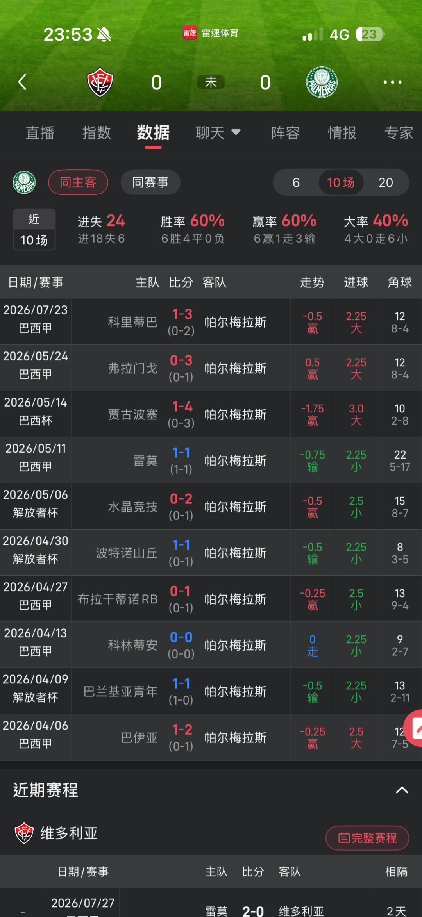This screenshot has height=917, width=422.
Task: Open the 完整赛程 full schedule button
Action: pos(367,838)
